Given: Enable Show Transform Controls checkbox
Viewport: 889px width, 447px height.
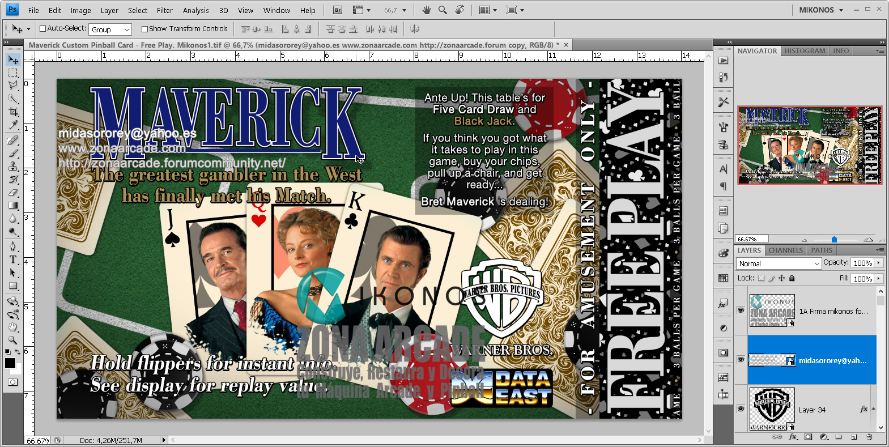Looking at the screenshot, I should (x=144, y=29).
